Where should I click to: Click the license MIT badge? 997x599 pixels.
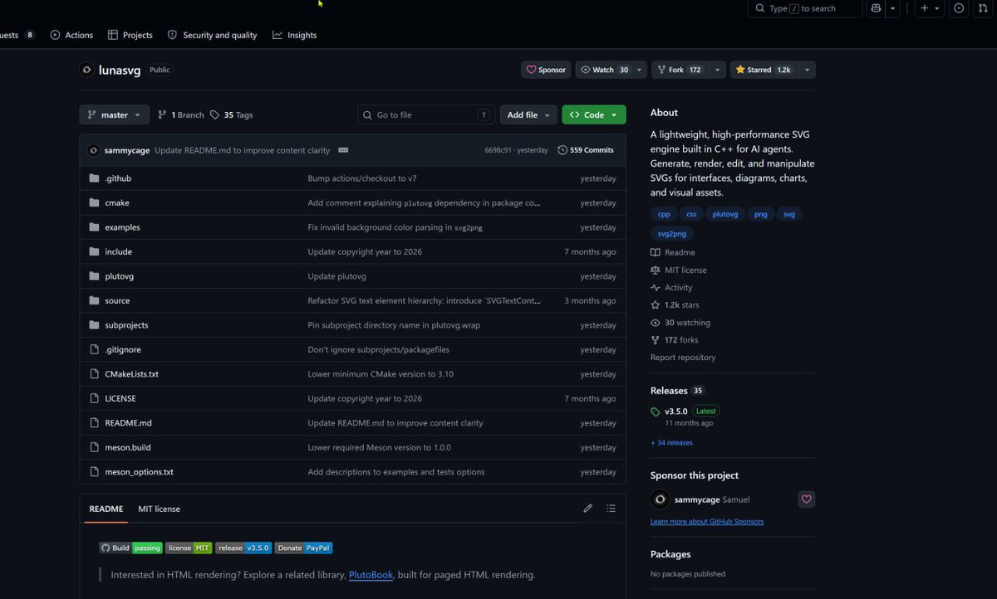(189, 548)
